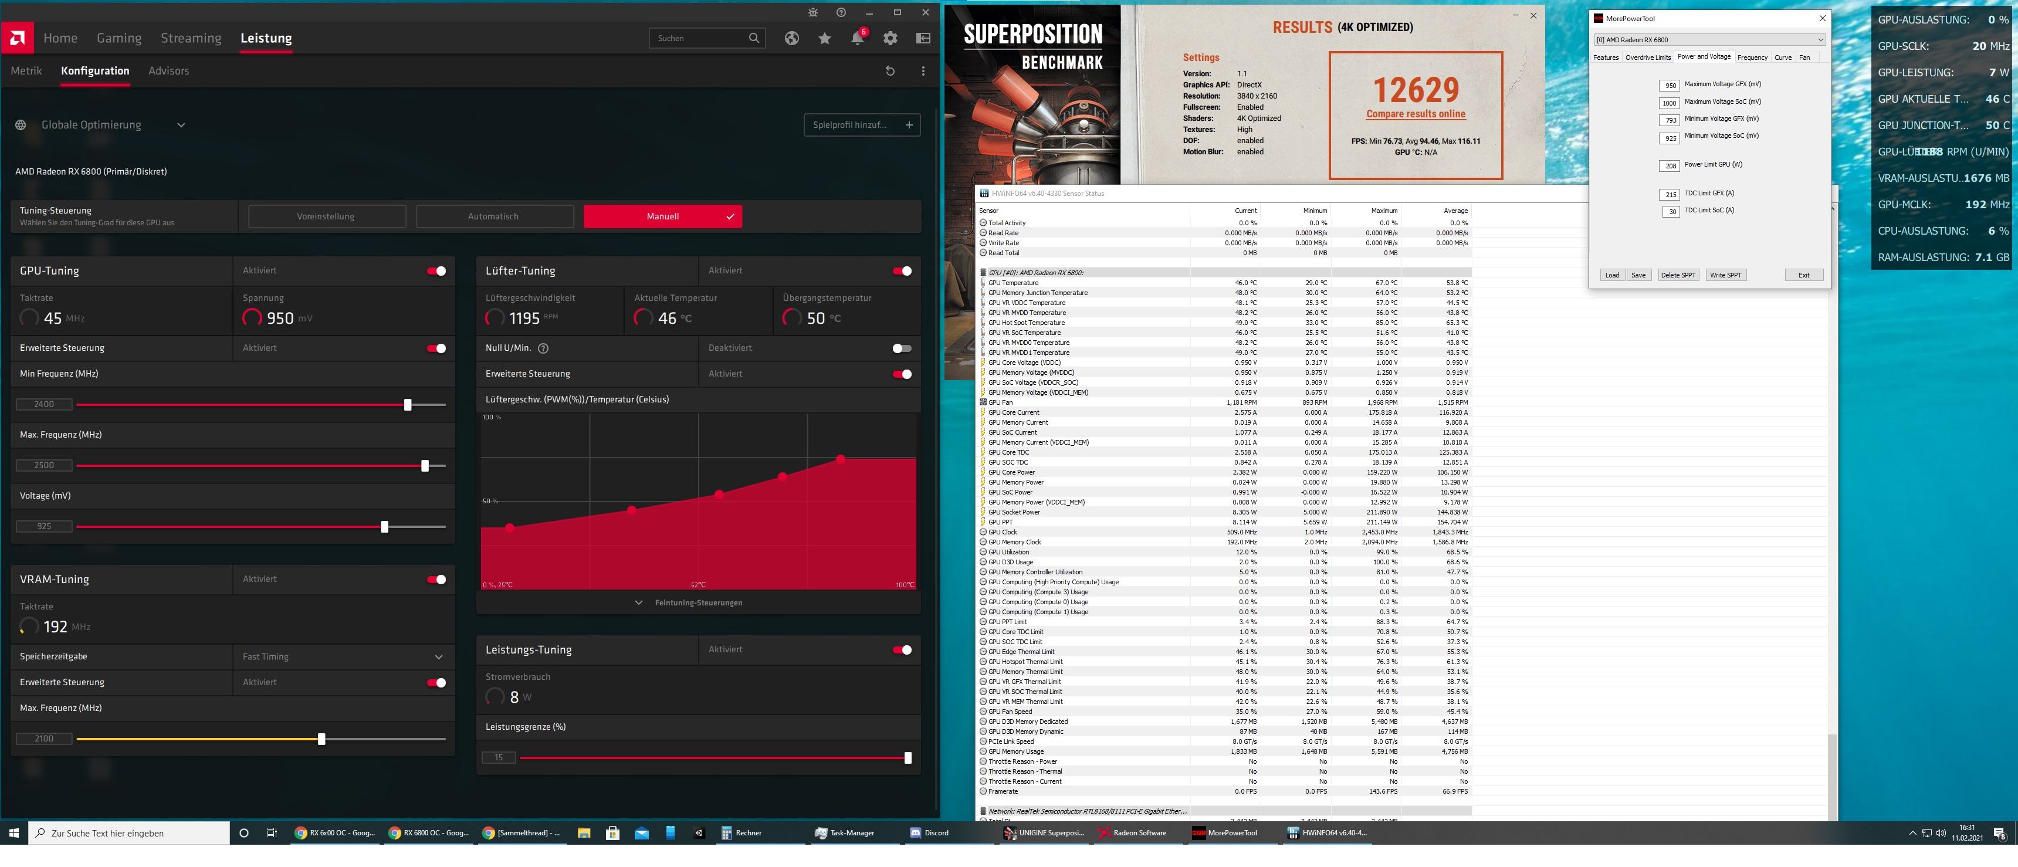The width and height of the screenshot is (2018, 867).
Task: Open Curve tab in MorePowerTool
Action: coord(1782,57)
